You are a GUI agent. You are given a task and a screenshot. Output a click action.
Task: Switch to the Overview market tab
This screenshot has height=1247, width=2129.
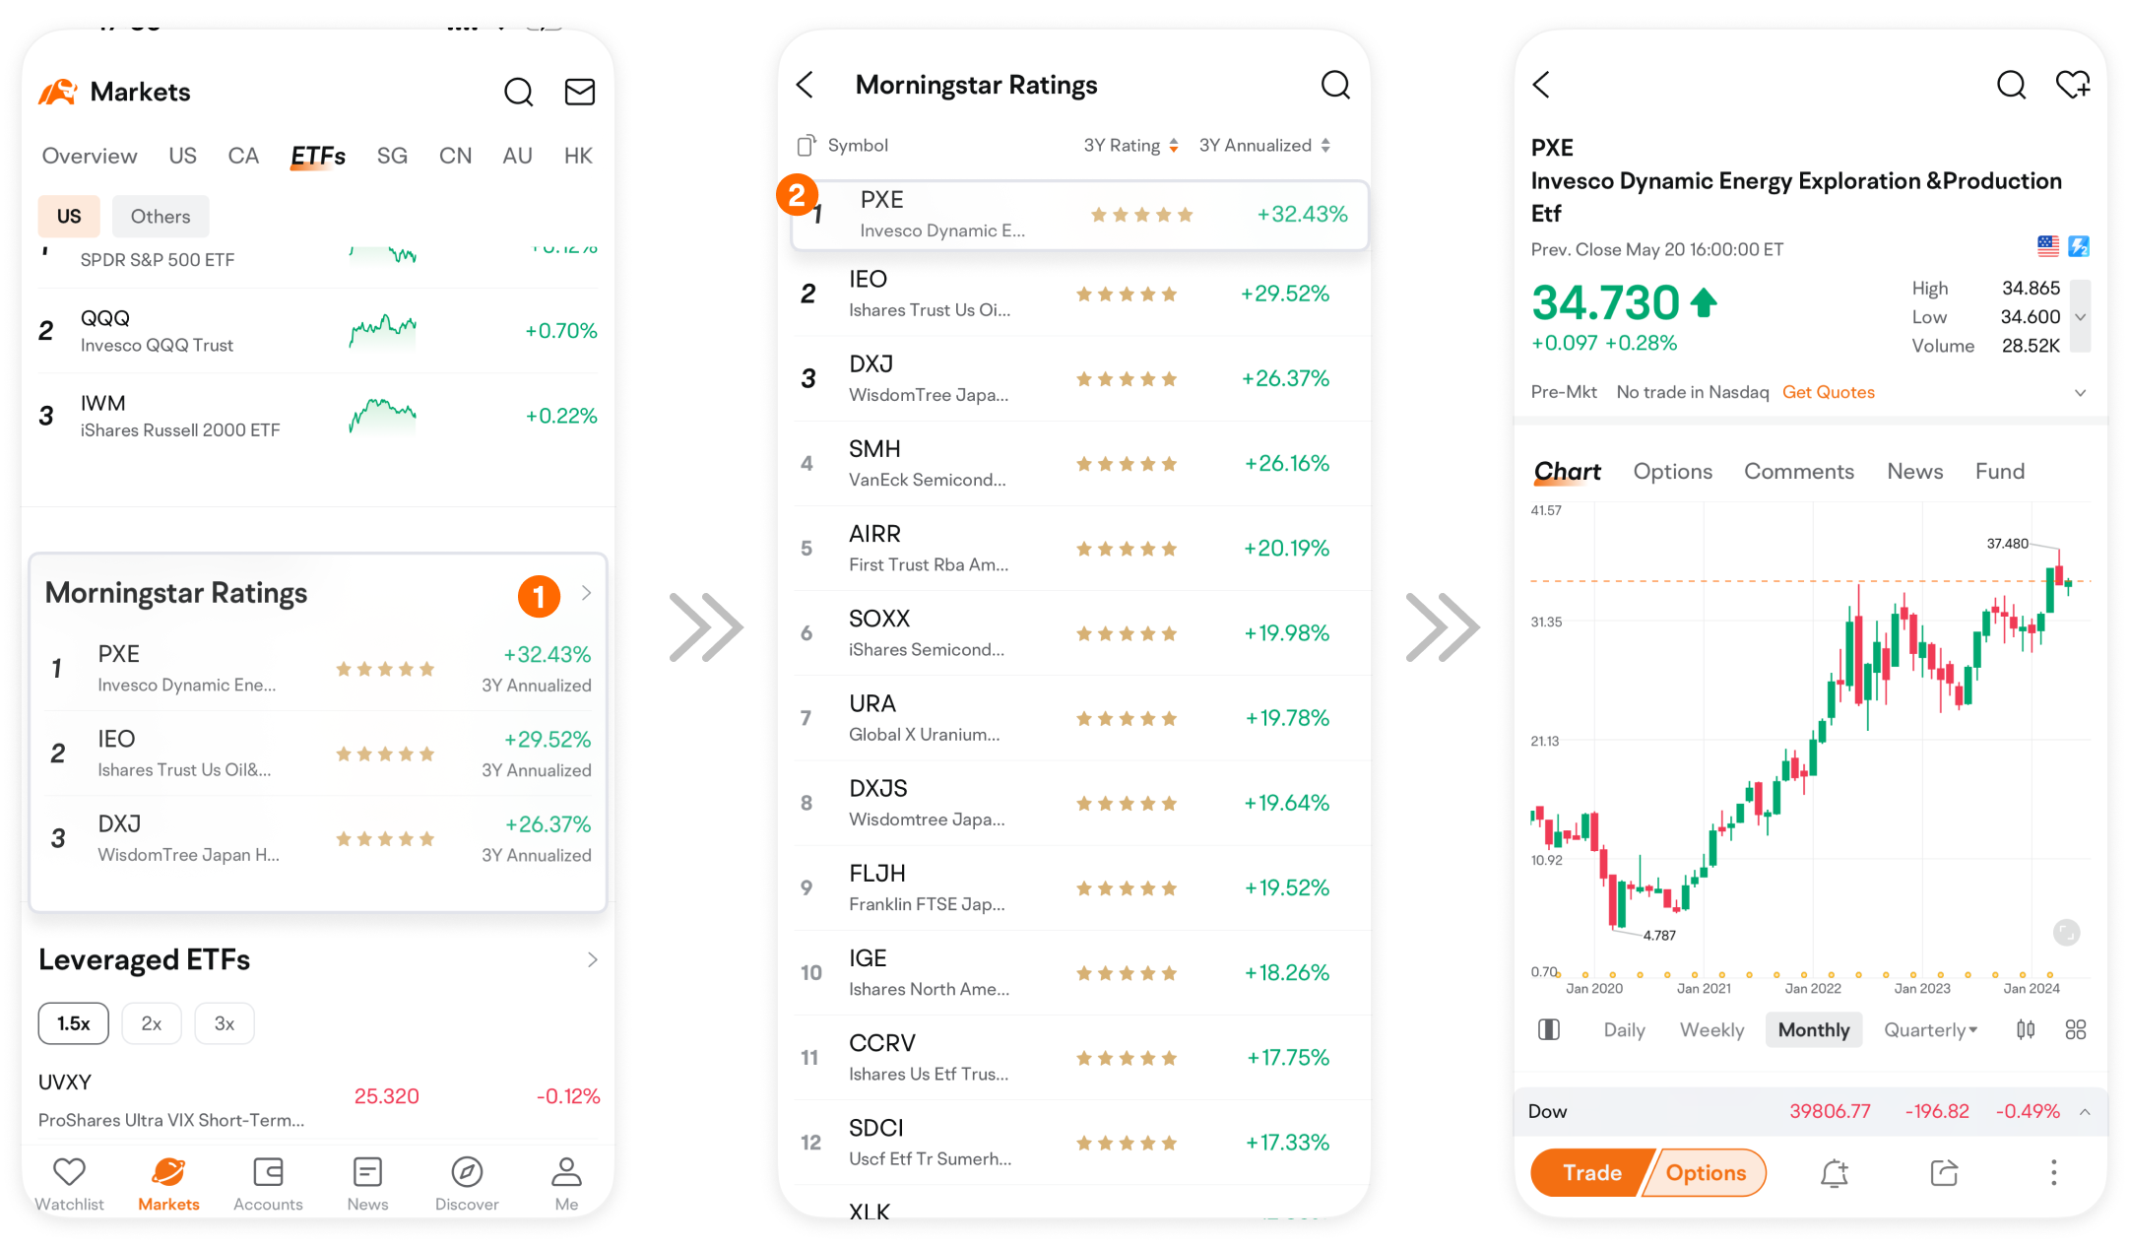tap(90, 157)
